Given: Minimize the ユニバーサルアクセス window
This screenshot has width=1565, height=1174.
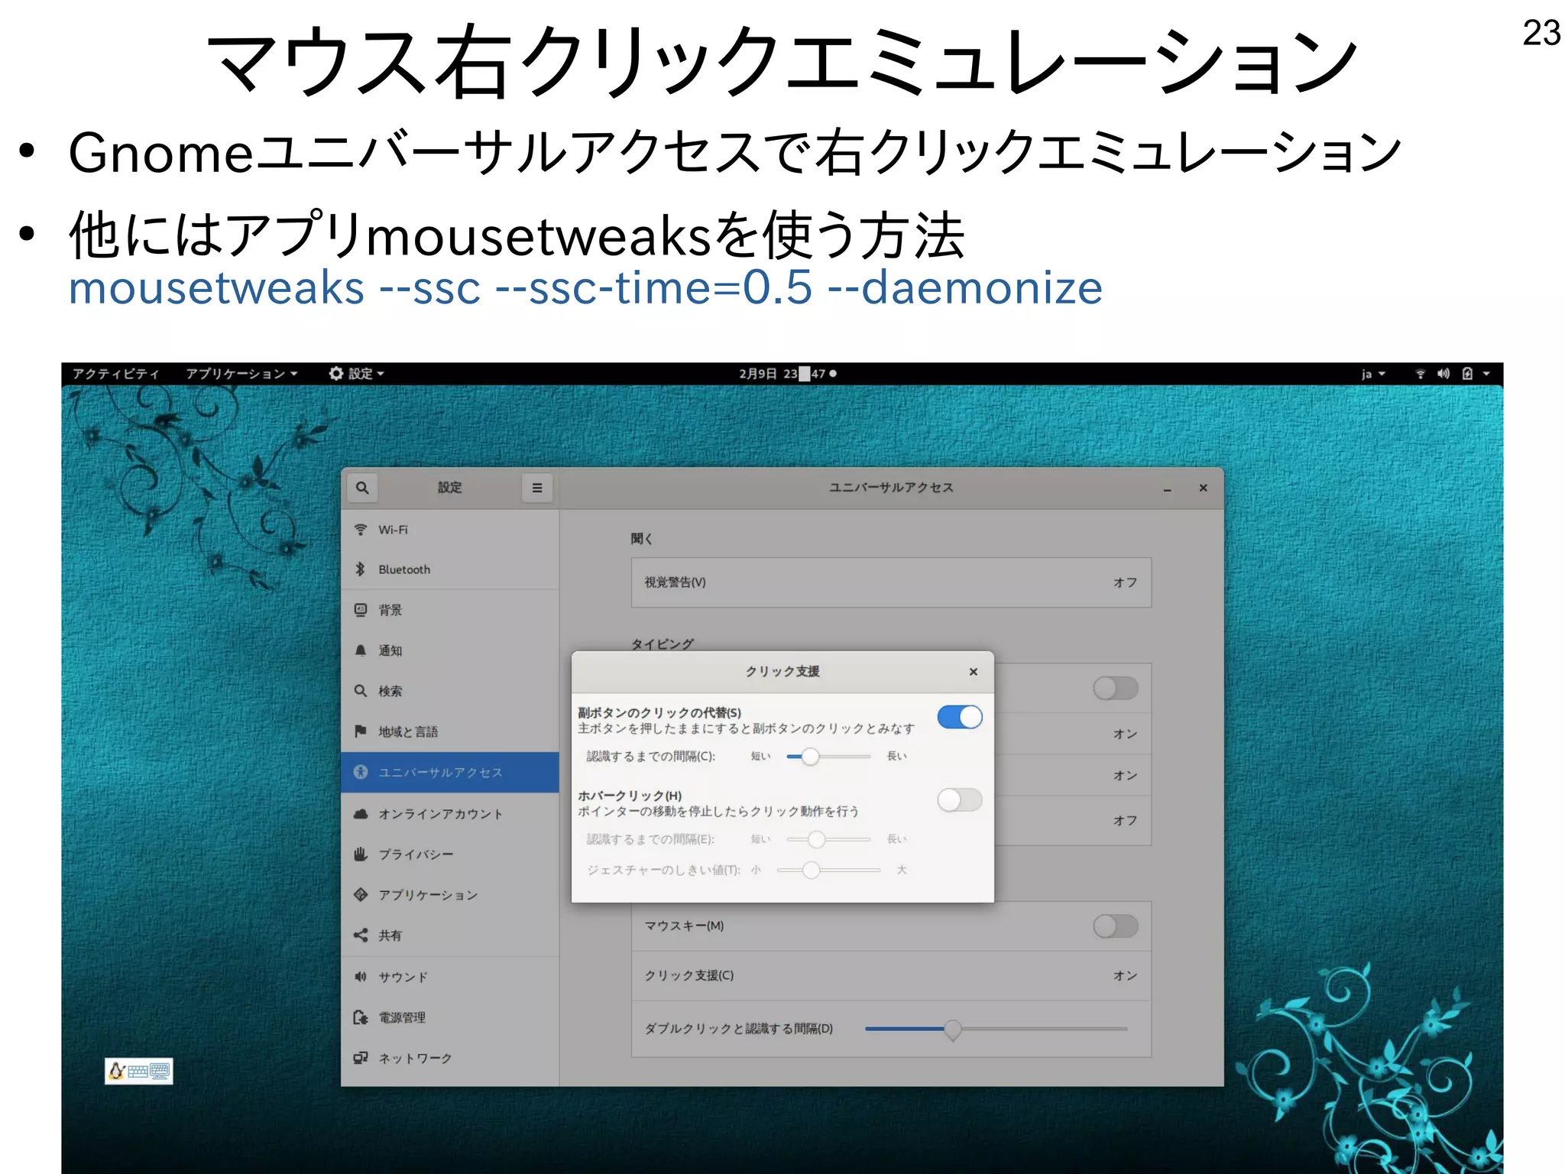Looking at the screenshot, I should click(x=1167, y=488).
